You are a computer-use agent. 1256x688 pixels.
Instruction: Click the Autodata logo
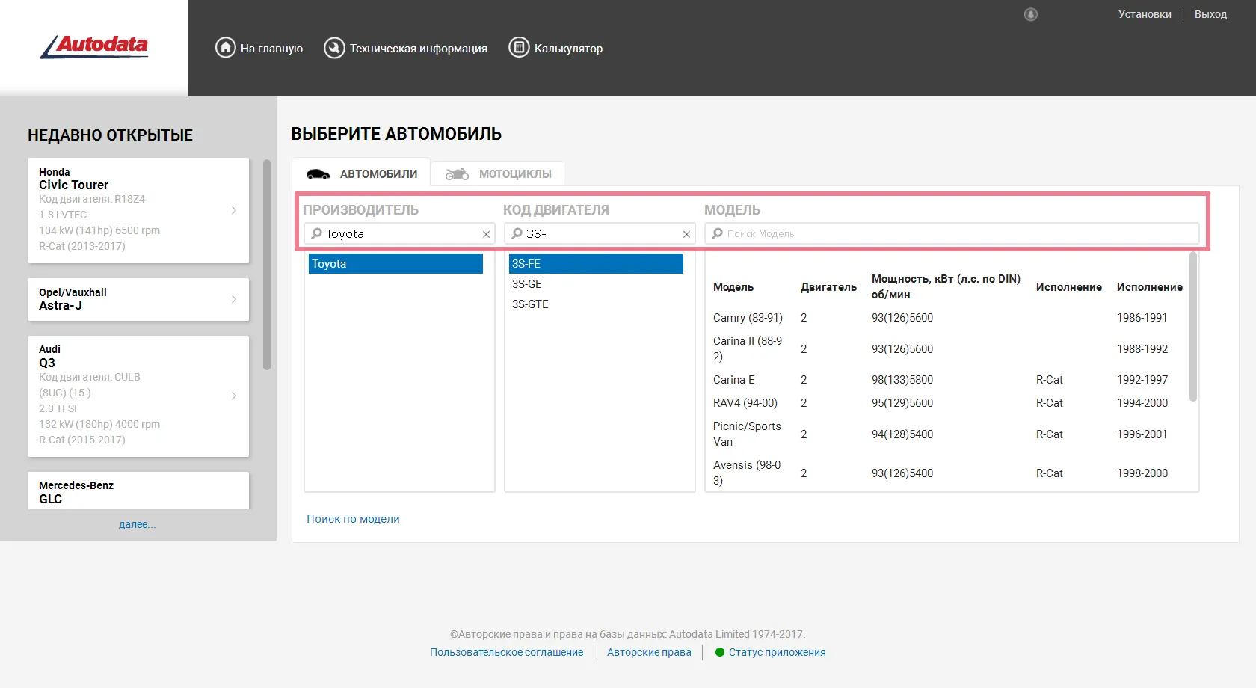(94, 46)
